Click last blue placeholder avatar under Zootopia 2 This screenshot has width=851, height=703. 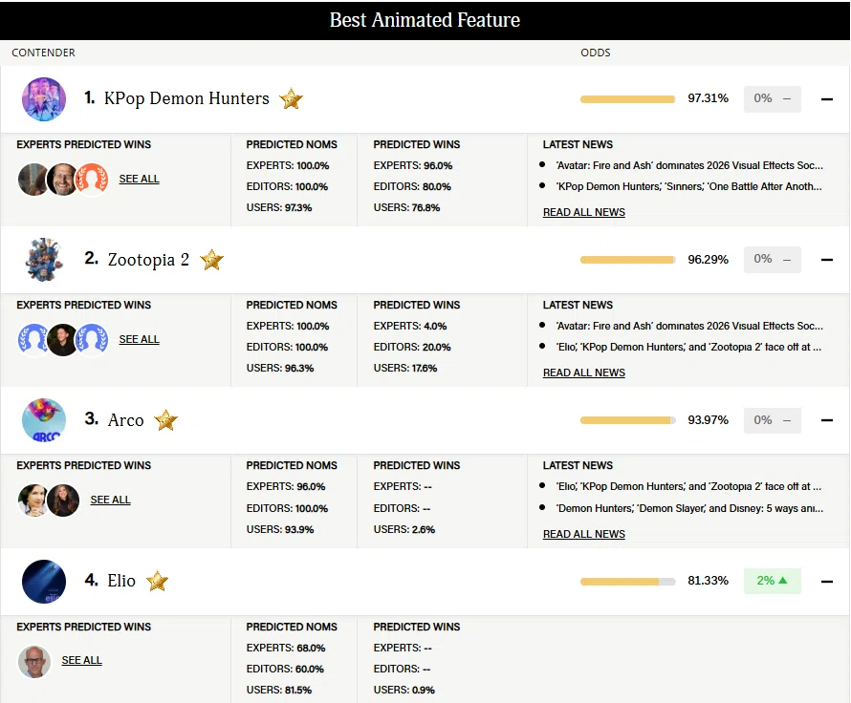[92, 340]
